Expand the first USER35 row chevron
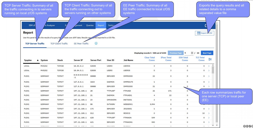 tap(209, 66)
